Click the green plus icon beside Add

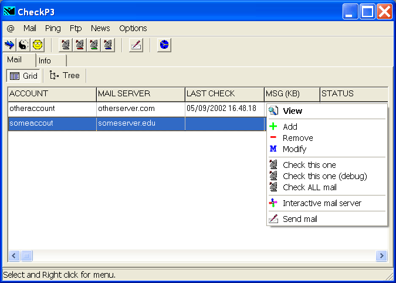point(273,126)
